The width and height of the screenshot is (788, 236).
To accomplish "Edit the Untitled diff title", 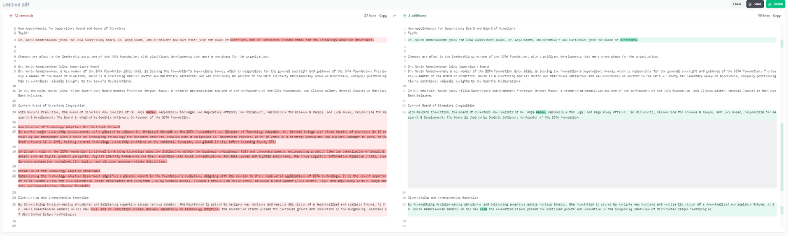I will tap(16, 4).
